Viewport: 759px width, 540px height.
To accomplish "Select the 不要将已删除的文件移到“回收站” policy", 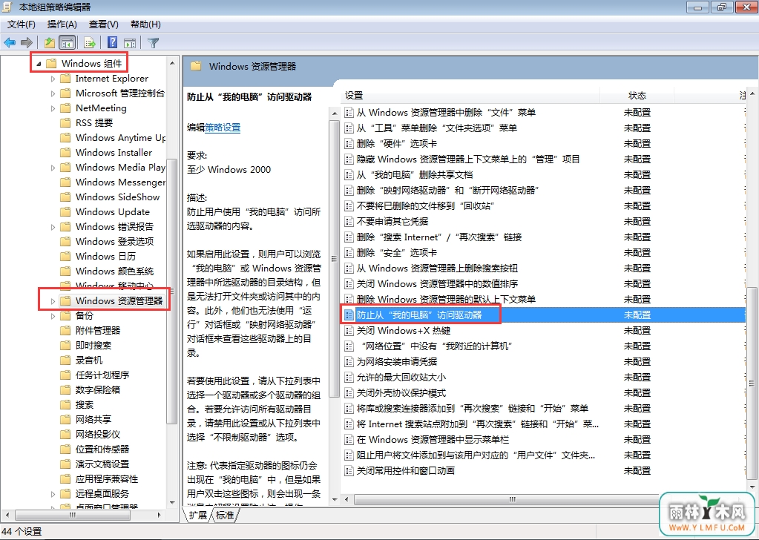I will tap(425, 206).
